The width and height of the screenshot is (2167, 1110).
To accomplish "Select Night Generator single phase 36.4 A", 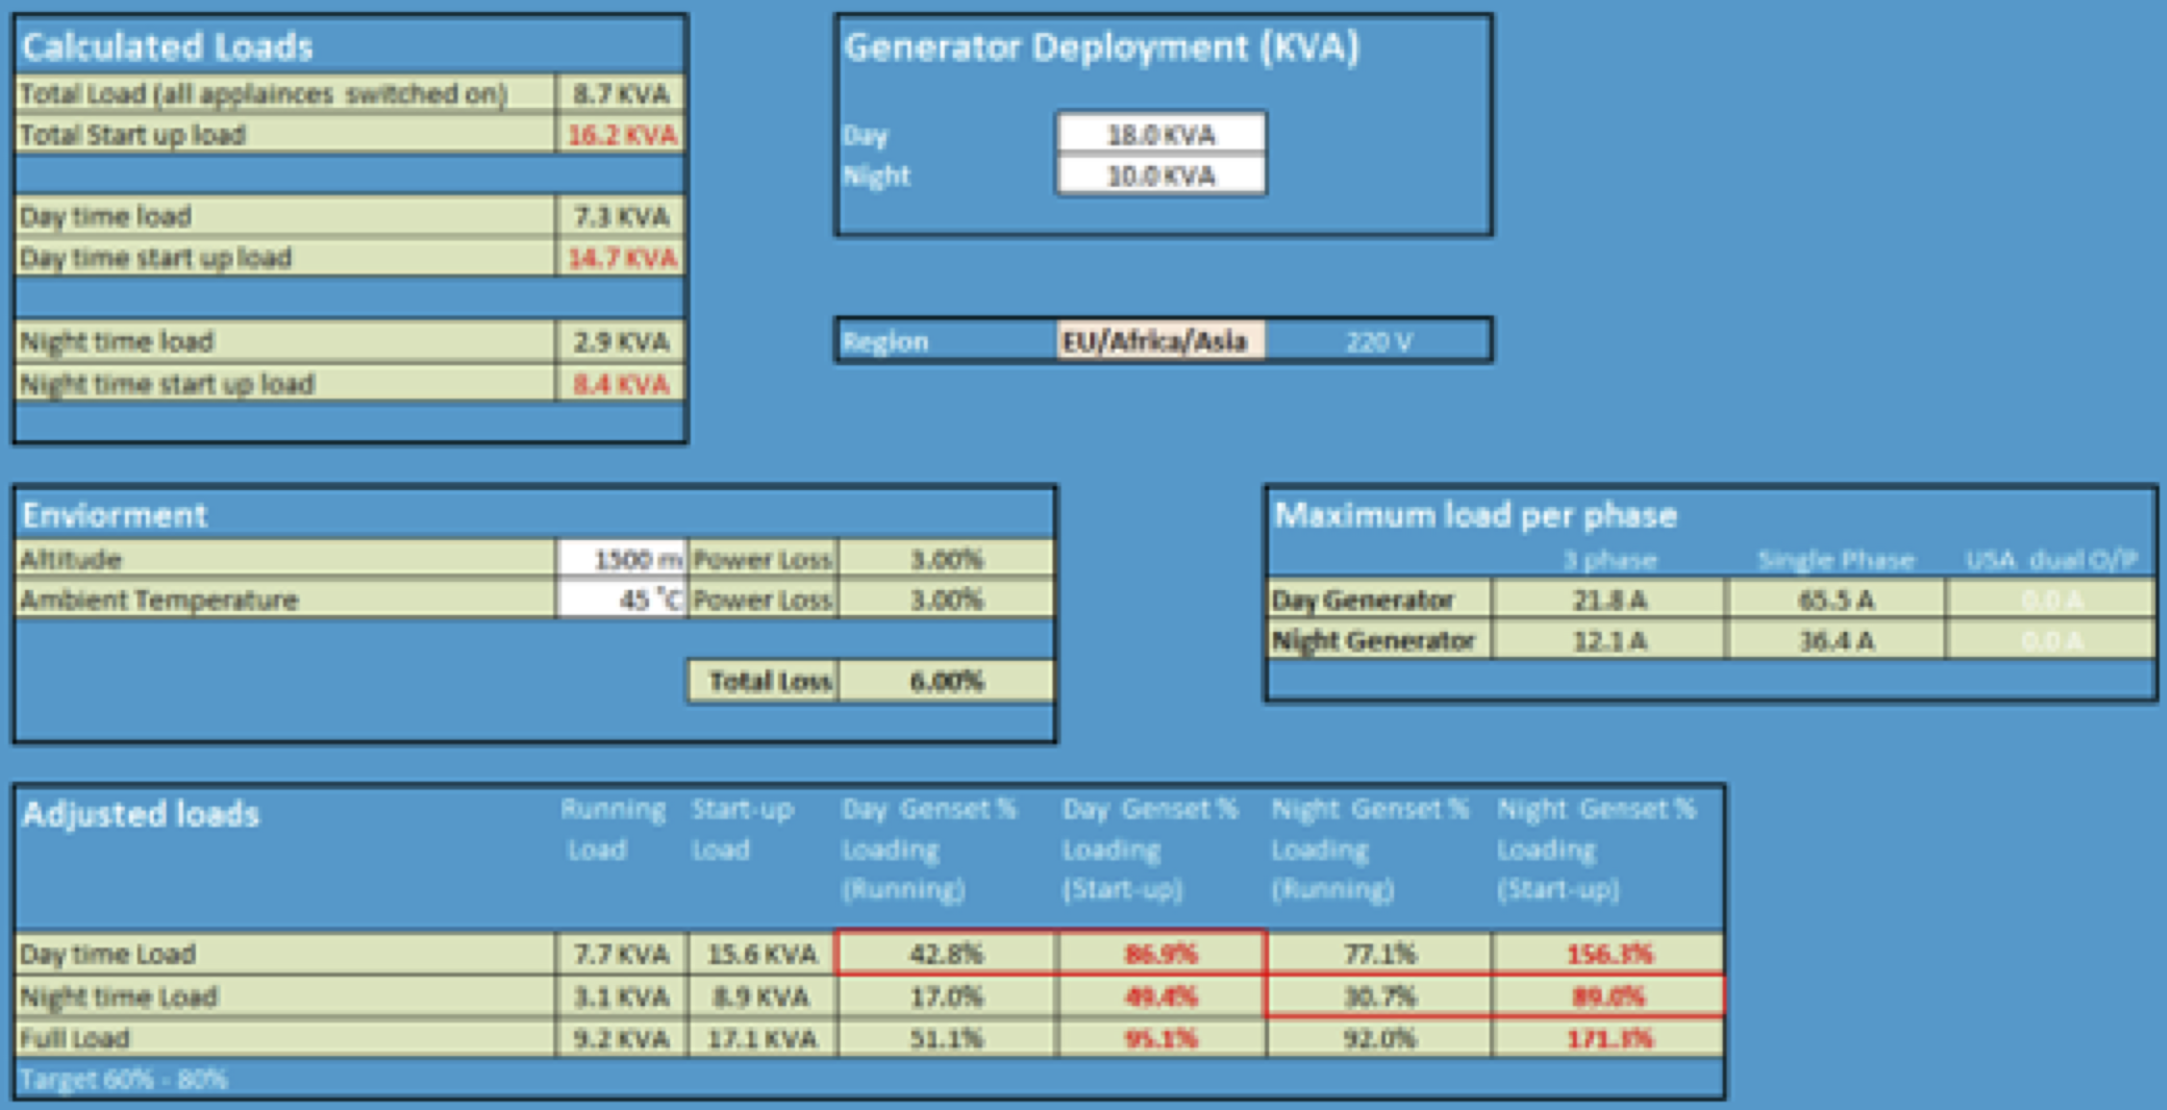I will pyautogui.click(x=1835, y=641).
